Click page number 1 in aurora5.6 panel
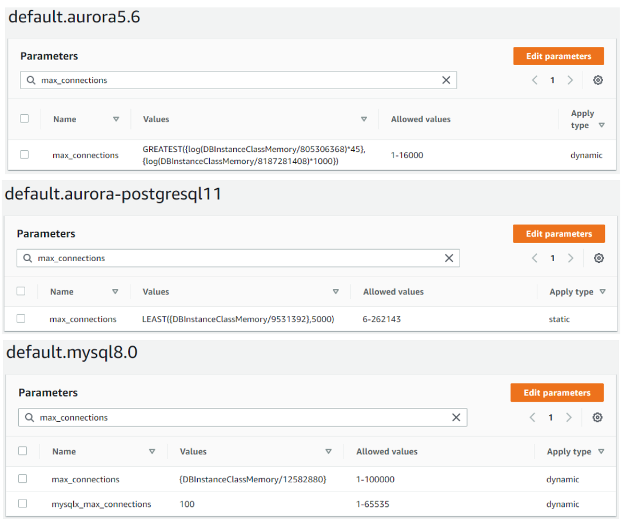 (x=552, y=81)
